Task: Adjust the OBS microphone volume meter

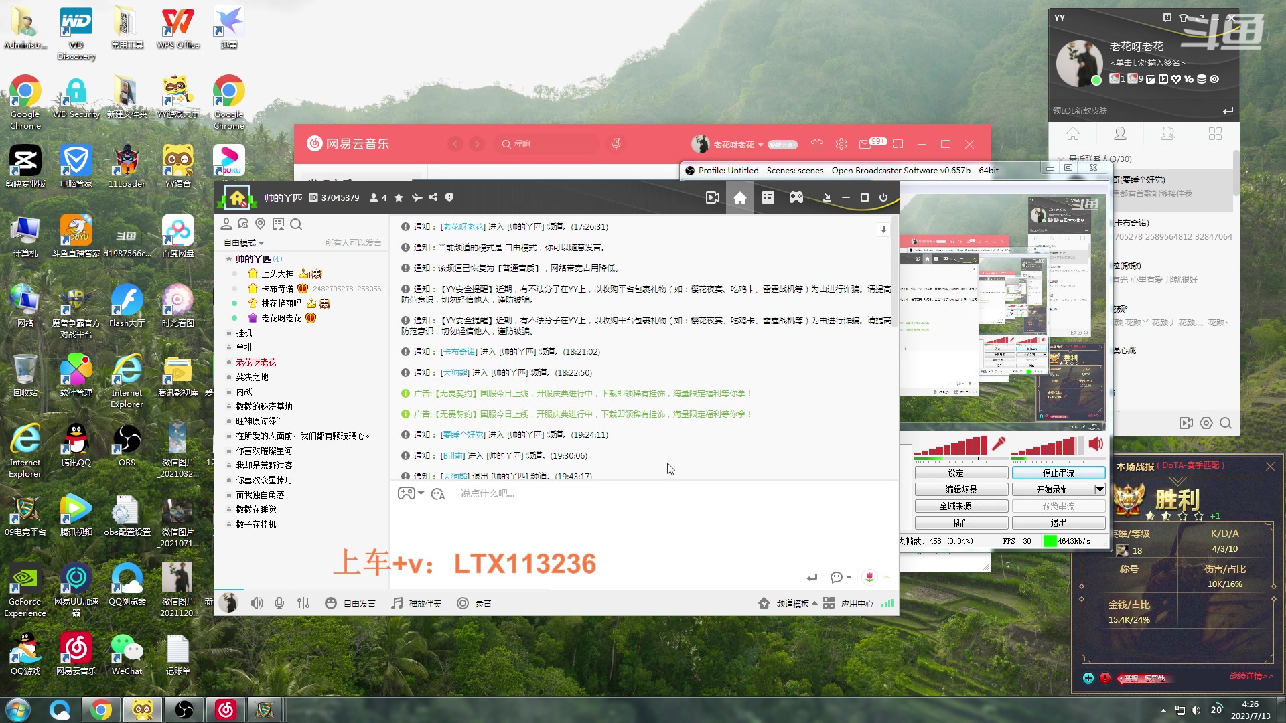Action: coord(951,445)
